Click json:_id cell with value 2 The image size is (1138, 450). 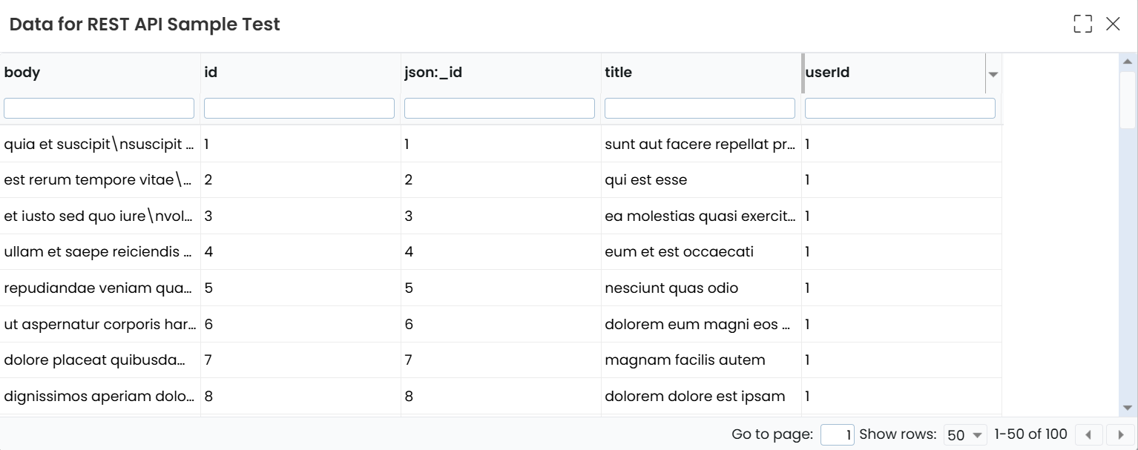pos(501,179)
